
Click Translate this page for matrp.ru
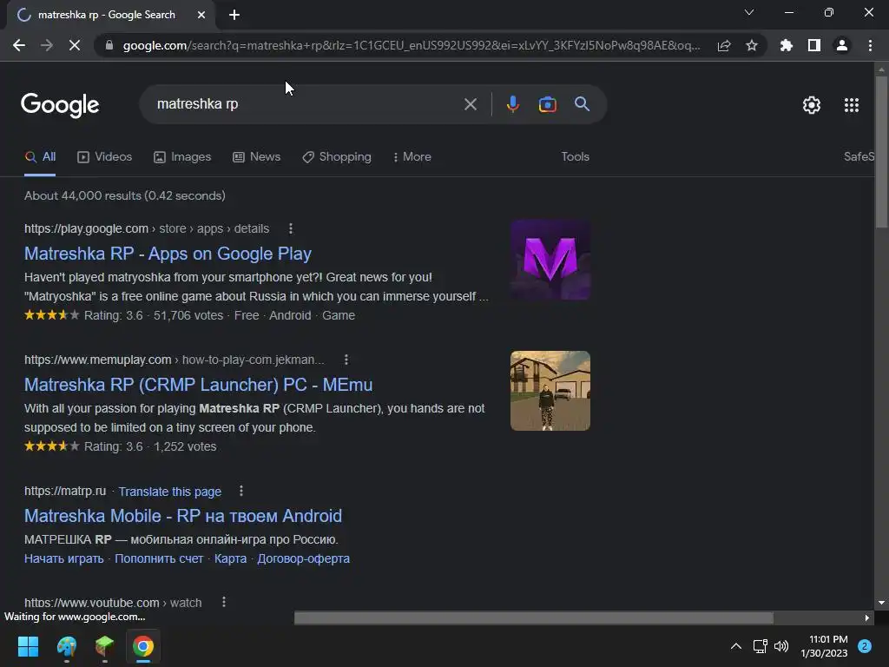pos(169,492)
